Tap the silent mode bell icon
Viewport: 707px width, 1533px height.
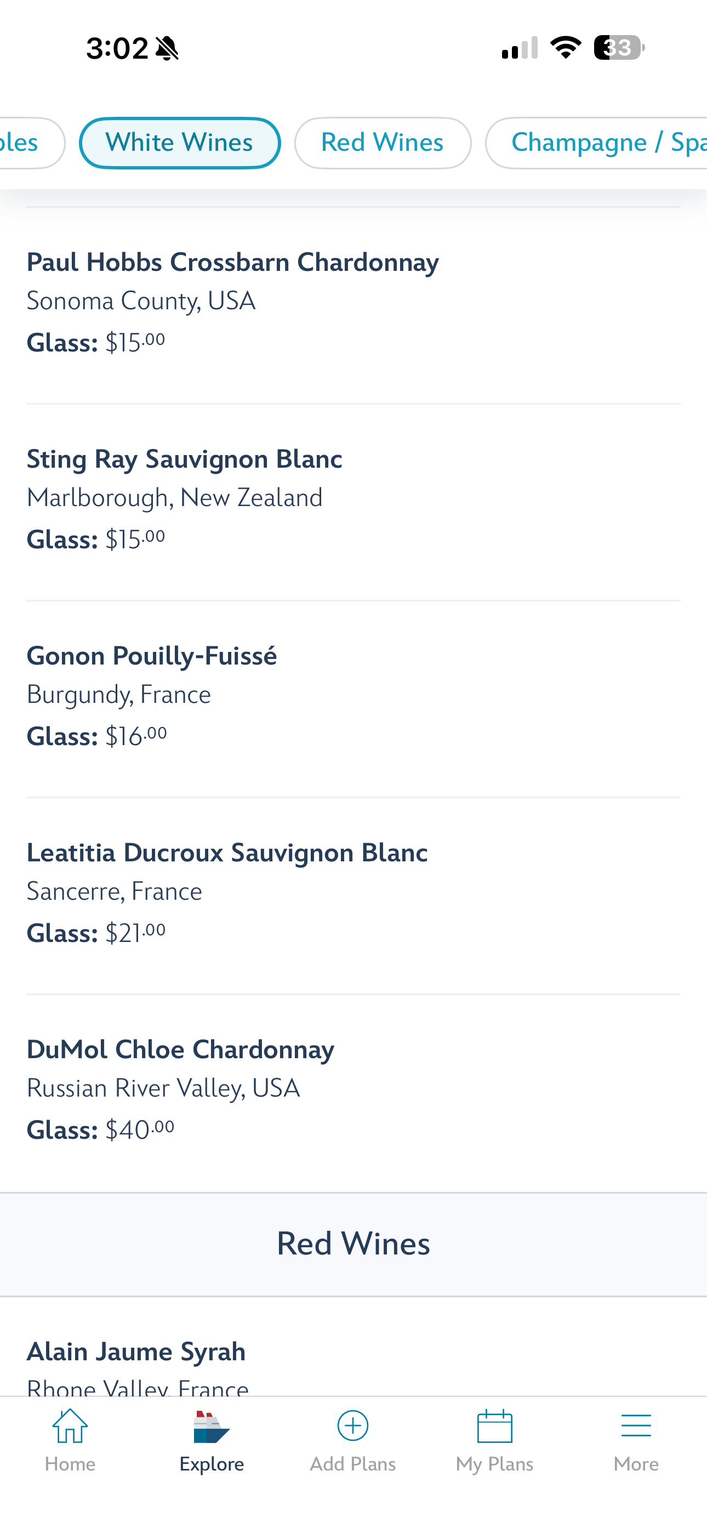(167, 48)
